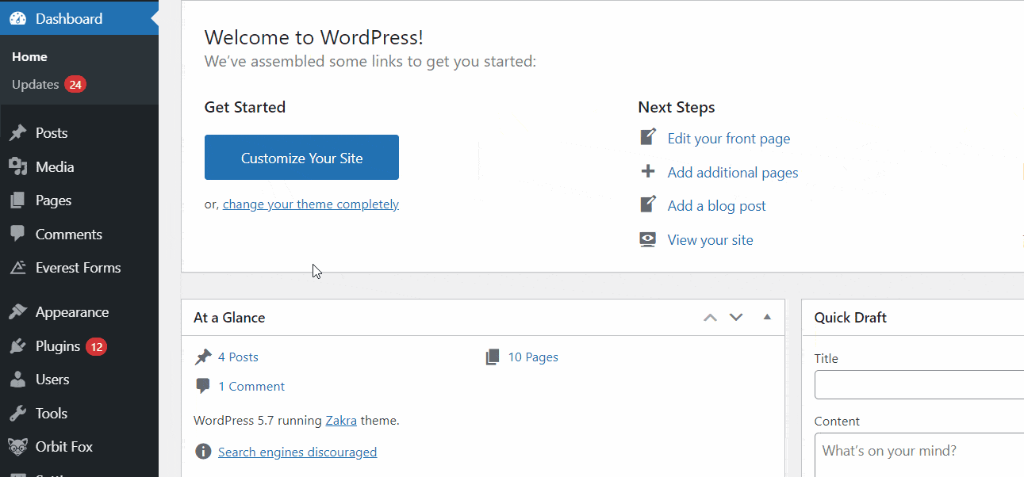The height and width of the screenshot is (477, 1024).
Task: Click the Posts pushpin icon
Action: pos(17,133)
